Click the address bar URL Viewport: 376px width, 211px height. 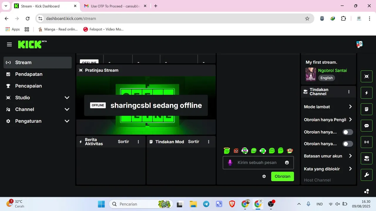71,18
